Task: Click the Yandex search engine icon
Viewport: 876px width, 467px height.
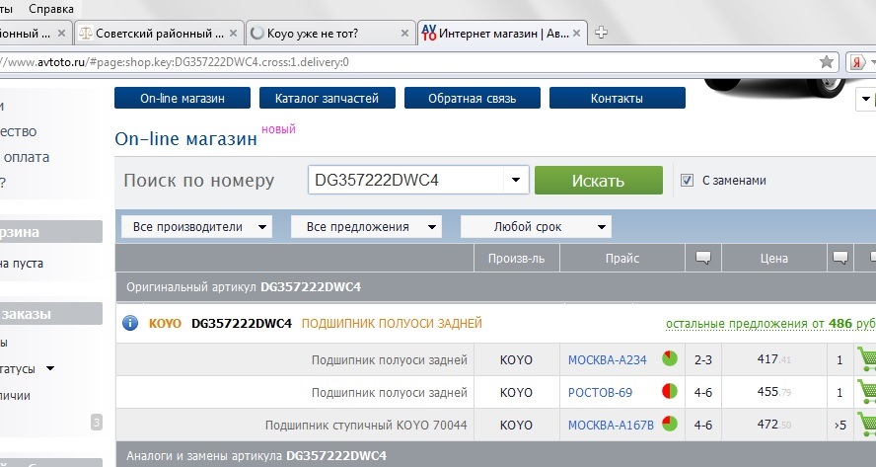Action: tap(857, 61)
